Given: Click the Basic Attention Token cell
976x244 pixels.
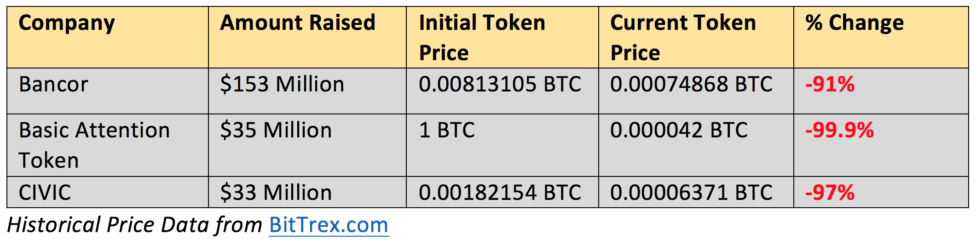Looking at the screenshot, I should [108, 145].
